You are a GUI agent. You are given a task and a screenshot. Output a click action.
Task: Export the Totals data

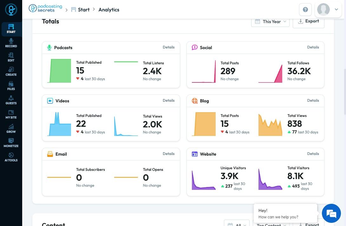[x=309, y=22]
